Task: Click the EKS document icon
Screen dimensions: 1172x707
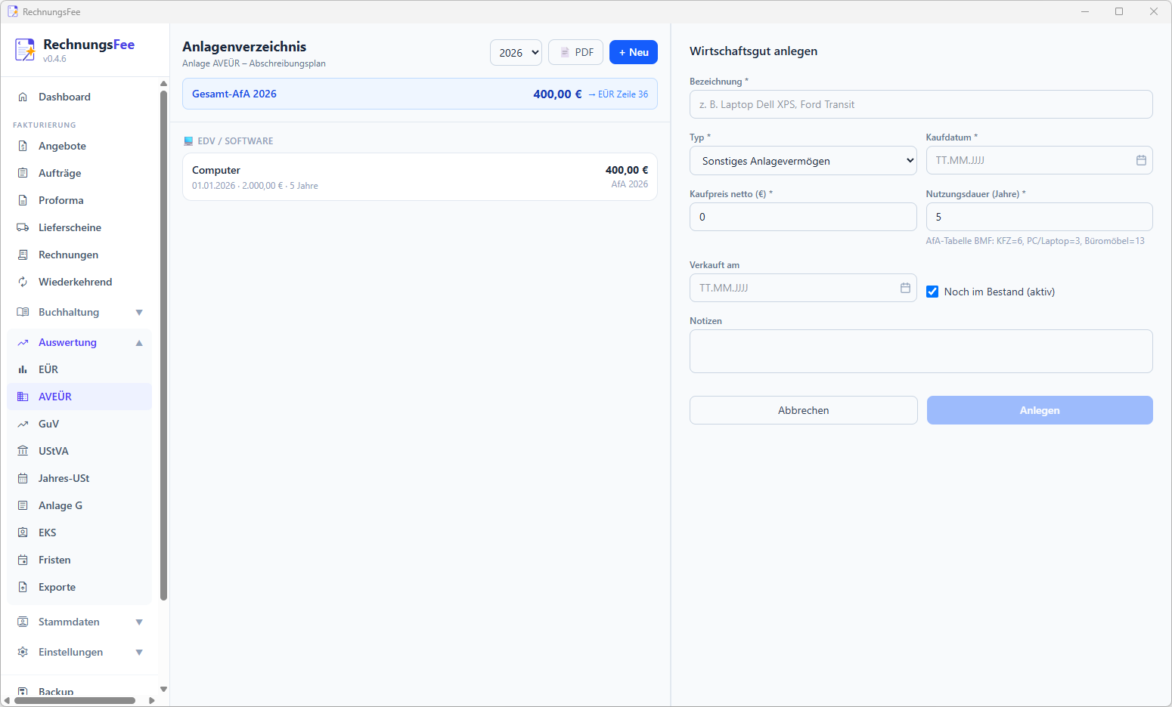Action: (23, 533)
